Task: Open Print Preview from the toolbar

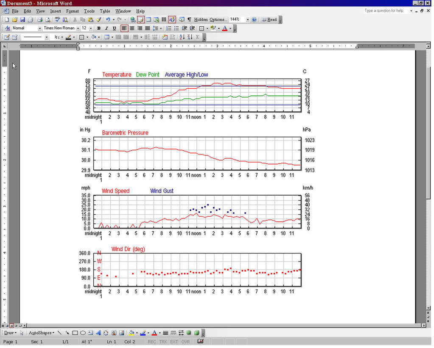Action: pos(48,20)
